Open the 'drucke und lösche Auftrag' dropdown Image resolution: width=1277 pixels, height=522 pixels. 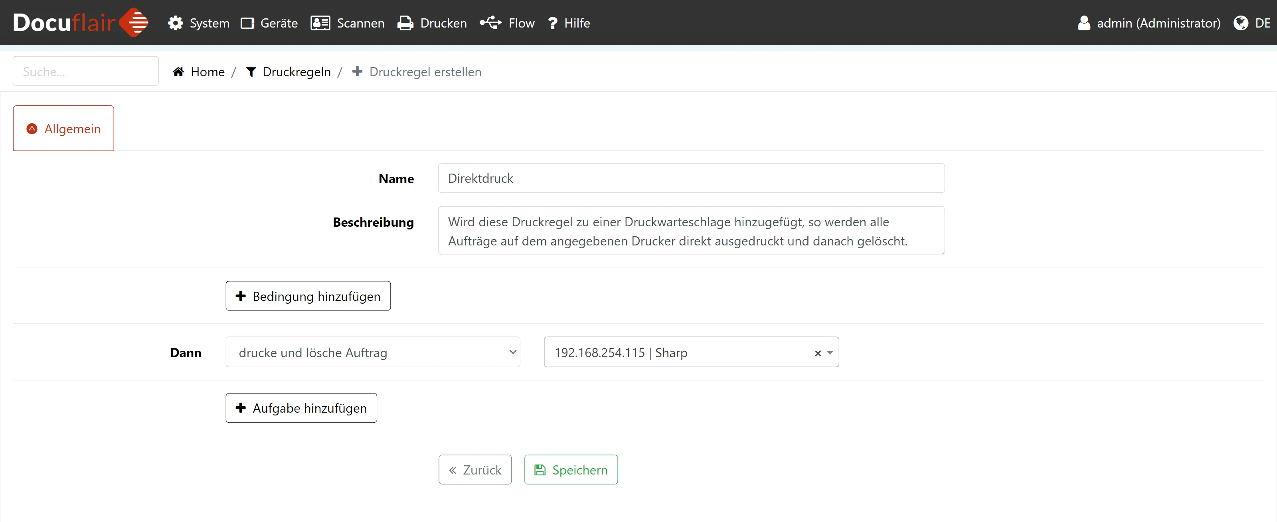tap(372, 352)
